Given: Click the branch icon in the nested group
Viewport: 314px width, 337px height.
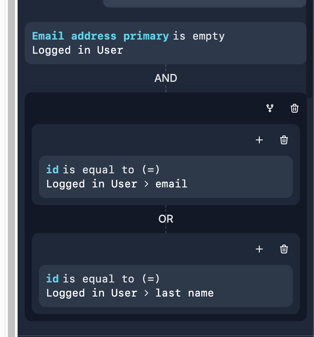Looking at the screenshot, I should 270,108.
